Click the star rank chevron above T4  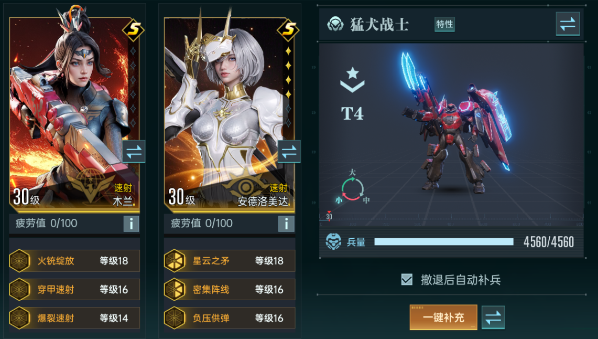point(352,79)
